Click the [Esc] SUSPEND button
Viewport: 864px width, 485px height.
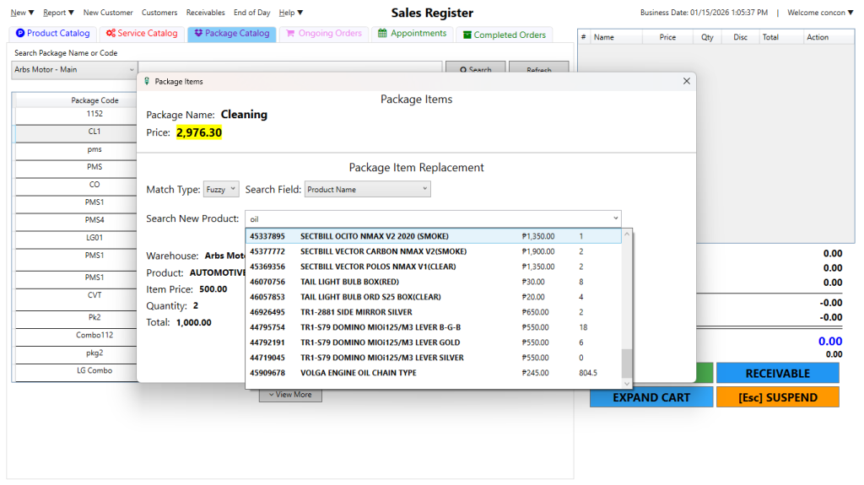point(777,397)
